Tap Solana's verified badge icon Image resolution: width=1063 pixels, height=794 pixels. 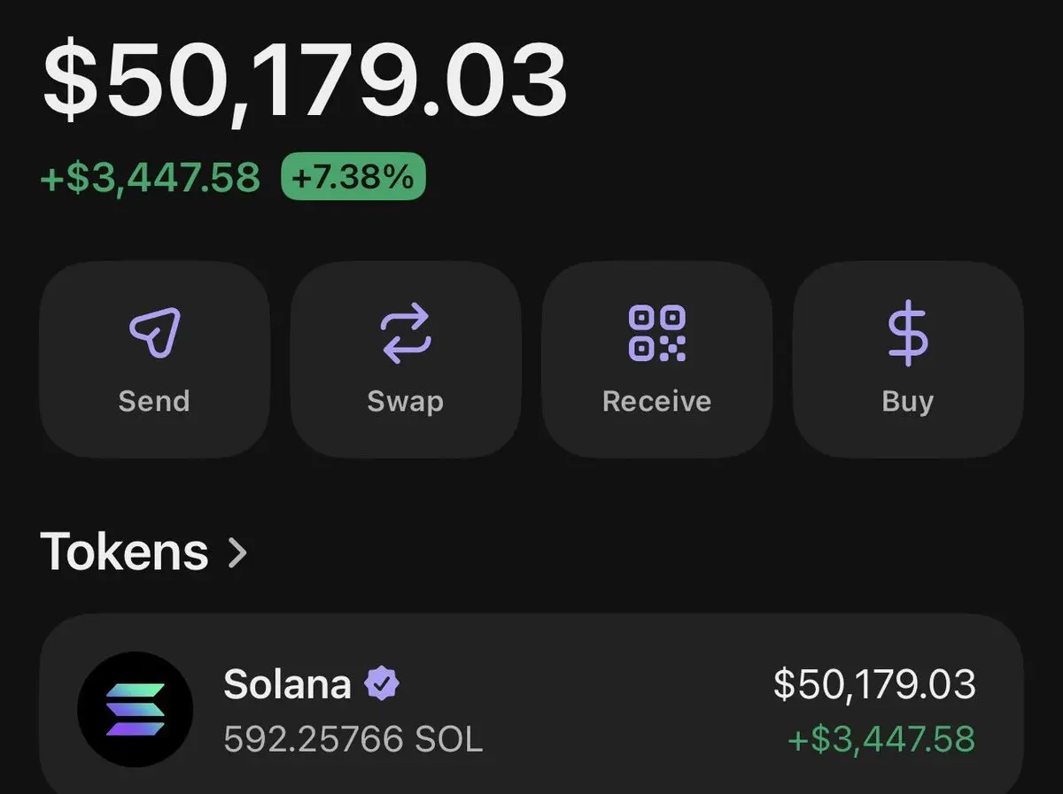pyautogui.click(x=382, y=683)
